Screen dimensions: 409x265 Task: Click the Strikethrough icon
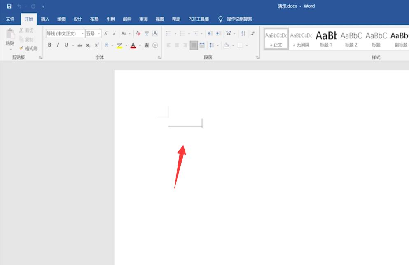coord(80,45)
